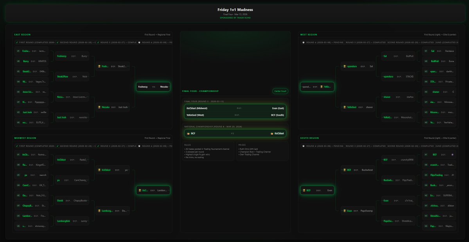Click East Region First Round checkmark icon
469x242 pixels.
coord(17,43)
